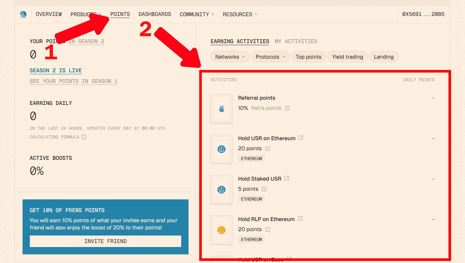Open the external link icon beside Hold Staked USR
The image size is (465, 263).
click(x=287, y=178)
